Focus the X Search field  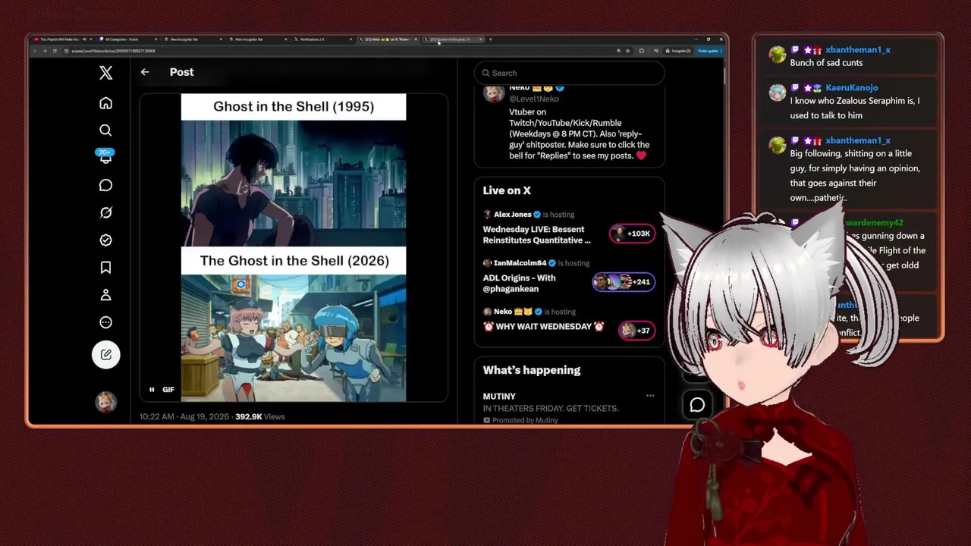pos(570,73)
